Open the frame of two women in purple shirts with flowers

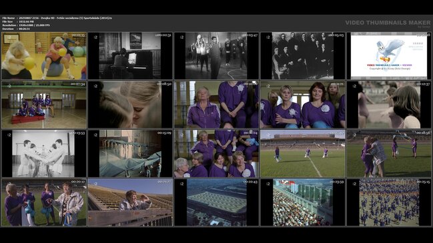(x=303, y=105)
